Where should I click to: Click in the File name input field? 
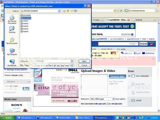point(53,61)
